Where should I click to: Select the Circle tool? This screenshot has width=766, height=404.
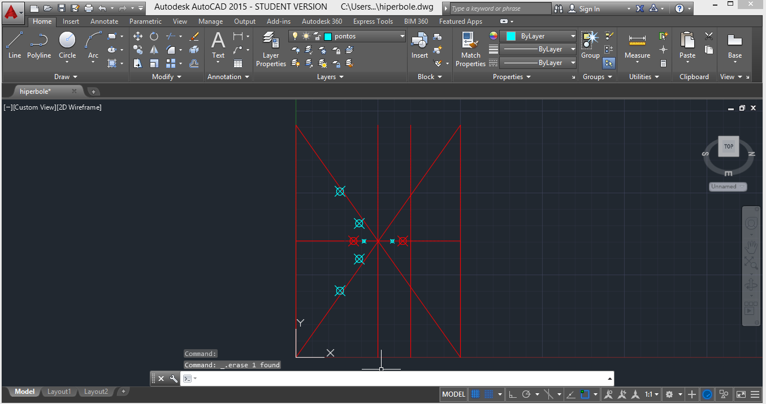point(67,45)
